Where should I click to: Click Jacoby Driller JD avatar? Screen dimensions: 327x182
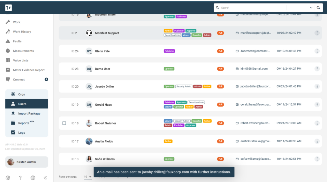coord(89,87)
